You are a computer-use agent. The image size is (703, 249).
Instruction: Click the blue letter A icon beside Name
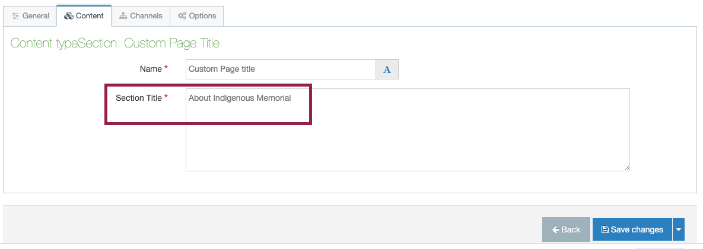pyautogui.click(x=387, y=69)
